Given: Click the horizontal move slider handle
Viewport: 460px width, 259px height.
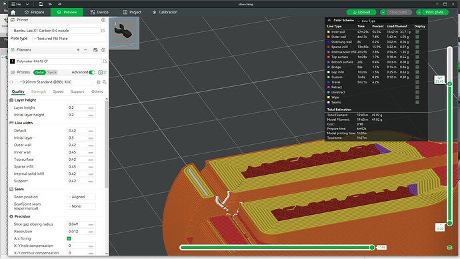Looking at the screenshot, I should click(x=372, y=248).
